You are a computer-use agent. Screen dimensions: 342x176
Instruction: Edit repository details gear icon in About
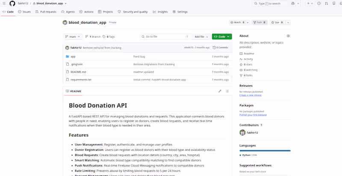288,36
